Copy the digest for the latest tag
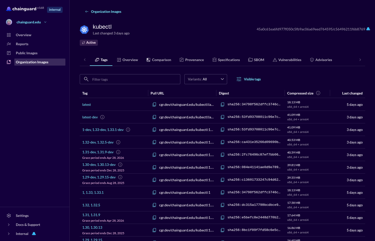This screenshot has height=241, width=375. click(x=222, y=104)
